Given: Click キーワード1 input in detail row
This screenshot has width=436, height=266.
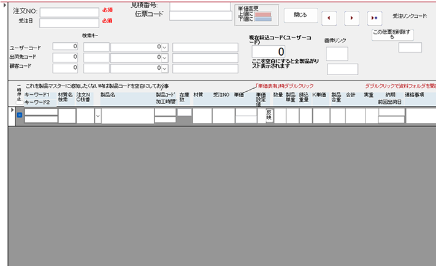Looking at the screenshot, I should coord(41,112).
